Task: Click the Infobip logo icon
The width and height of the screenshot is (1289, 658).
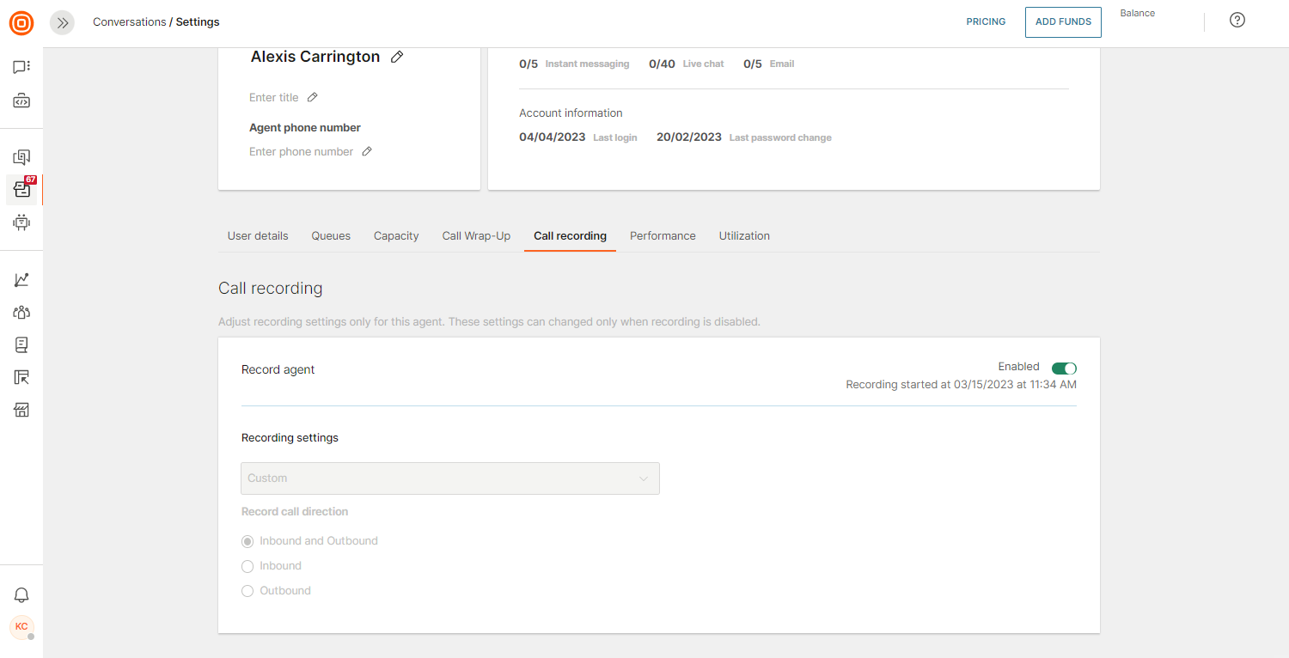Action: click(21, 23)
